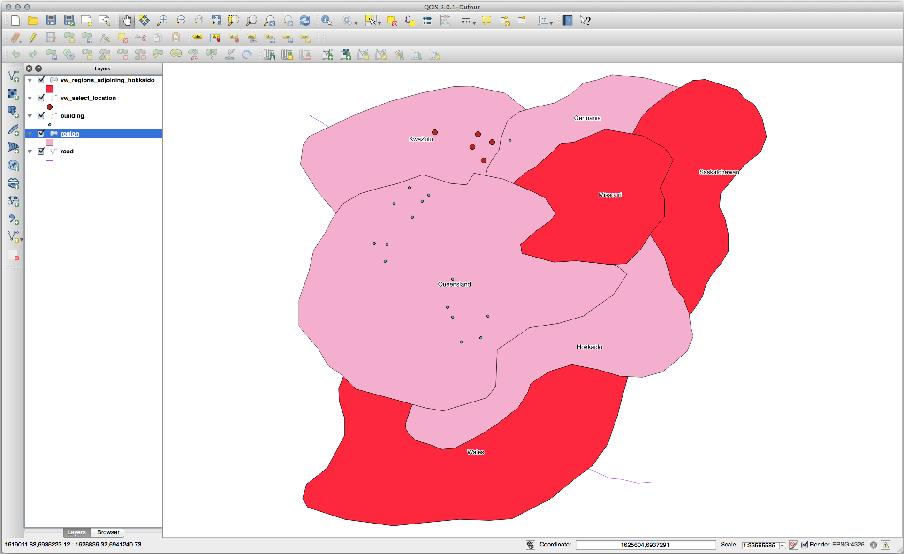Click inside the Coordinate input field

coord(645,545)
